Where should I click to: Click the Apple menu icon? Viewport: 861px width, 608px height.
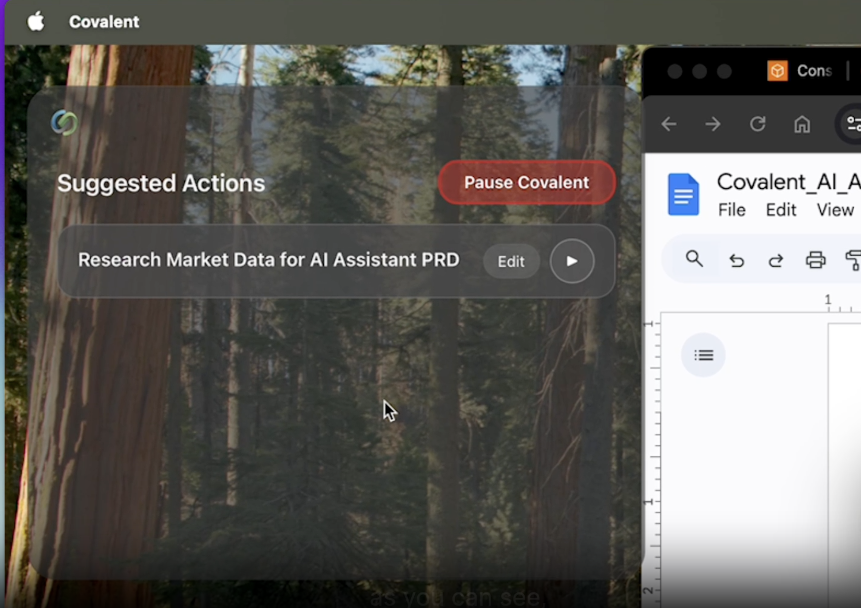(x=36, y=21)
